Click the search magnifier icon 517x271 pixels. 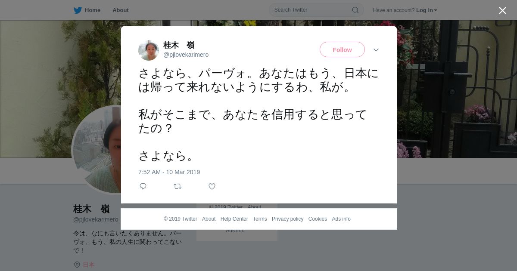(x=355, y=10)
